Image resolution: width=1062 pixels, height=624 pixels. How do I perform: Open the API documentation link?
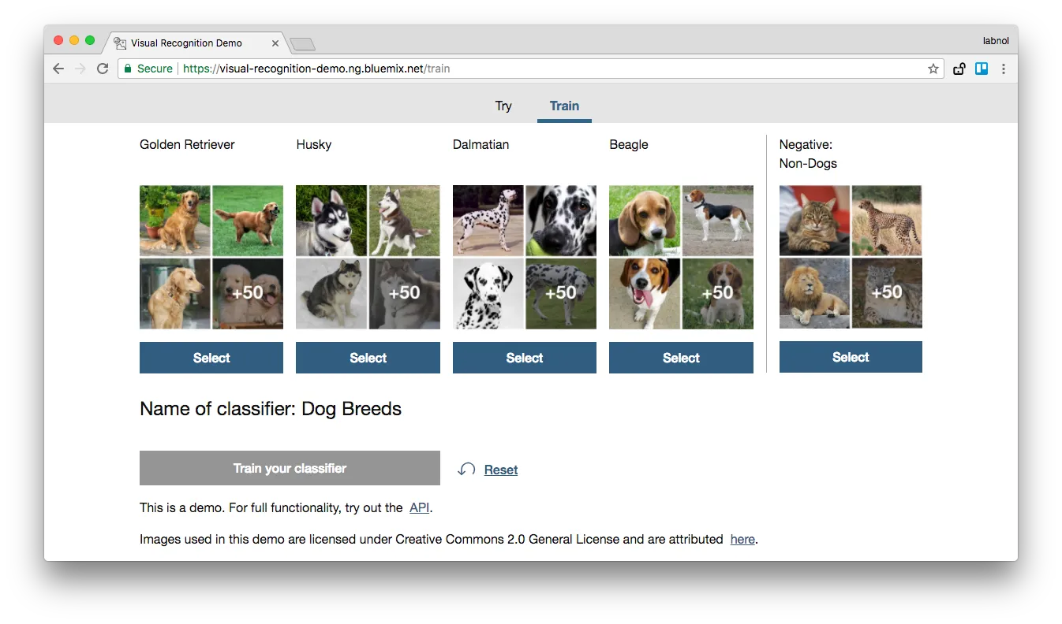pos(418,507)
